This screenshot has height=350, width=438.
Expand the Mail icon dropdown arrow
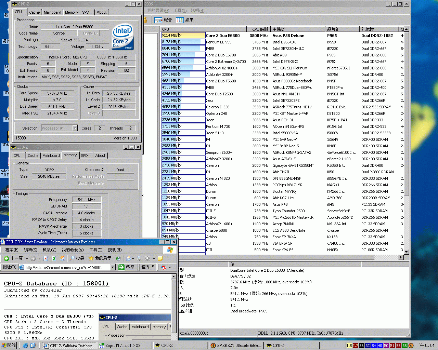coord(133,259)
